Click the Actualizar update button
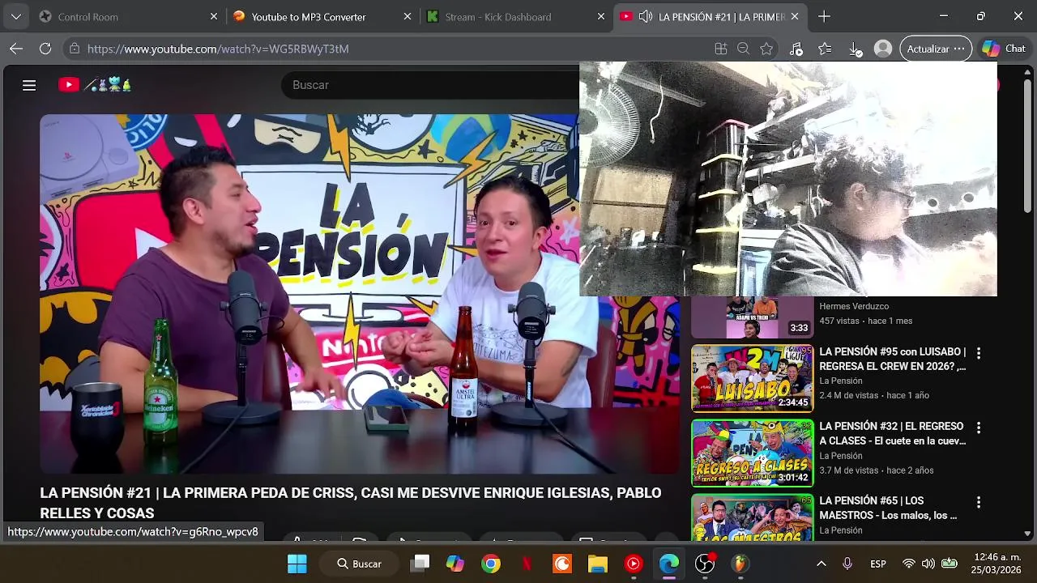Screen dimensions: 1037x583 [x=936, y=49]
